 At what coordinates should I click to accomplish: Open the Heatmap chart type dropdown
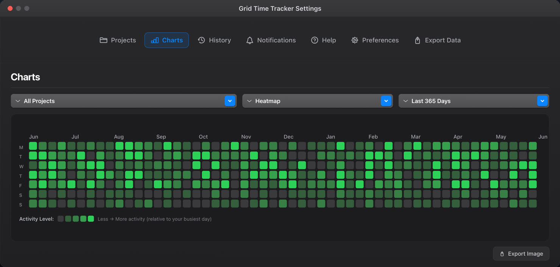(317, 101)
